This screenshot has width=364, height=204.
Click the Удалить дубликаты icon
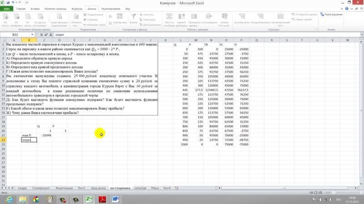pos(181,19)
